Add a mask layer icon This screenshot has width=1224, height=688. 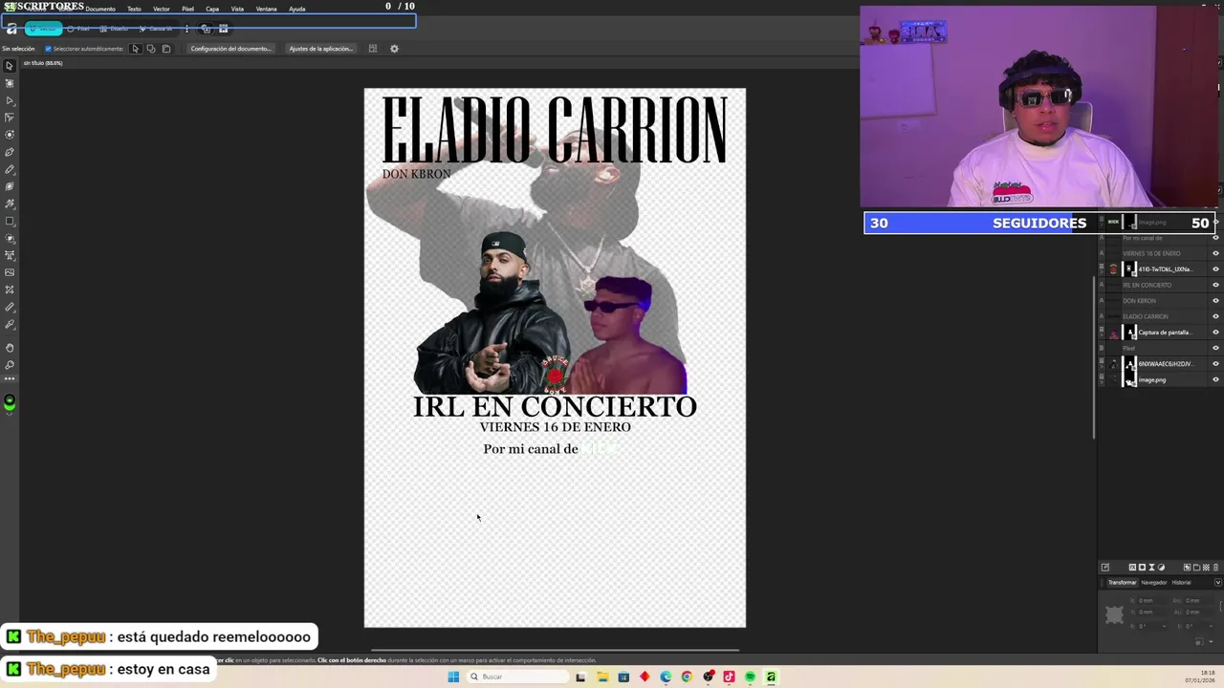(x=1142, y=568)
